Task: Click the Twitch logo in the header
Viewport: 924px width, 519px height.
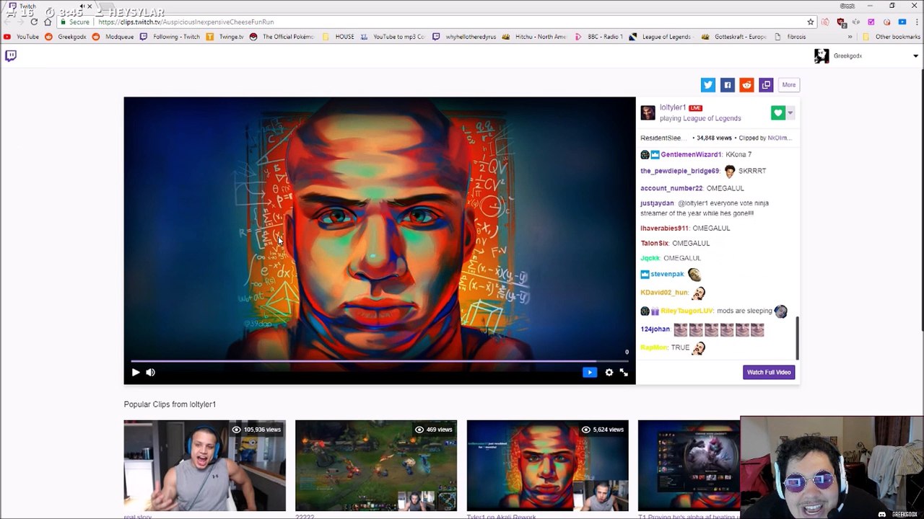Action: click(x=11, y=56)
